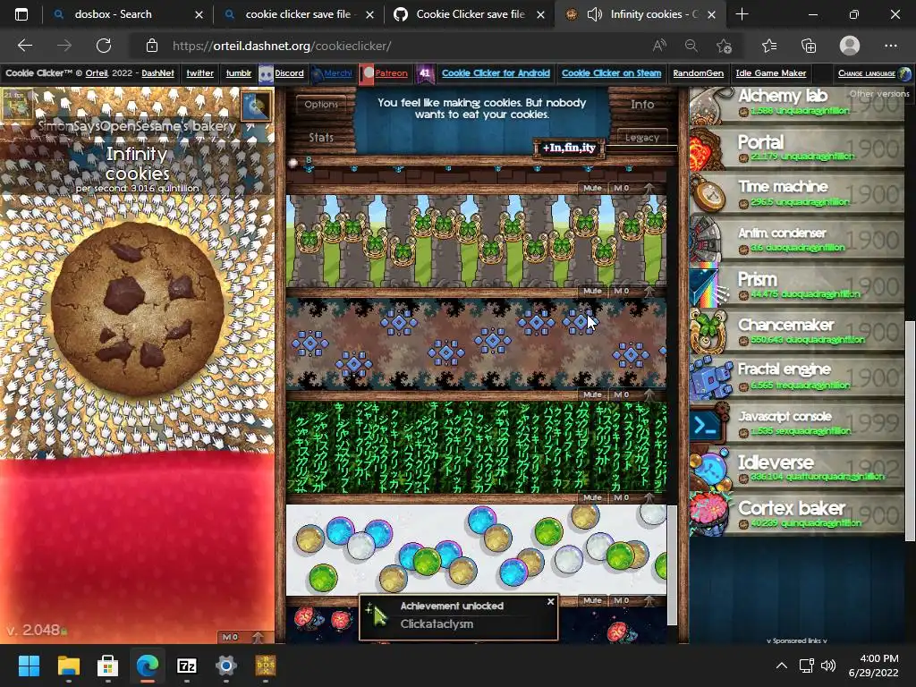Click the Discord face icon
Screen dimensions: 916x687
(x=266, y=73)
